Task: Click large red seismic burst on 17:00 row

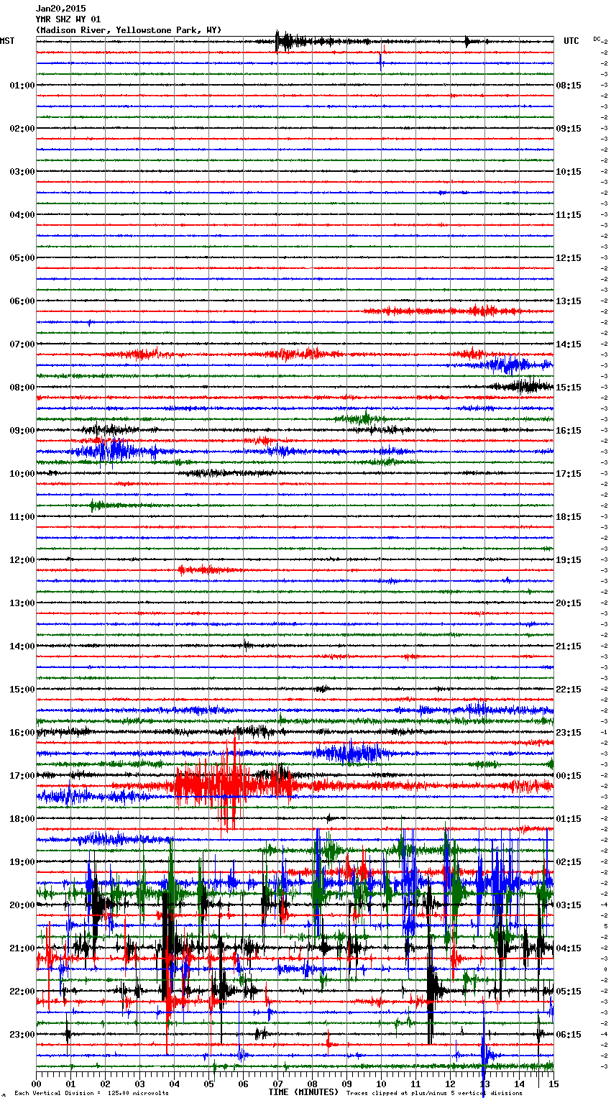Action: click(x=234, y=786)
